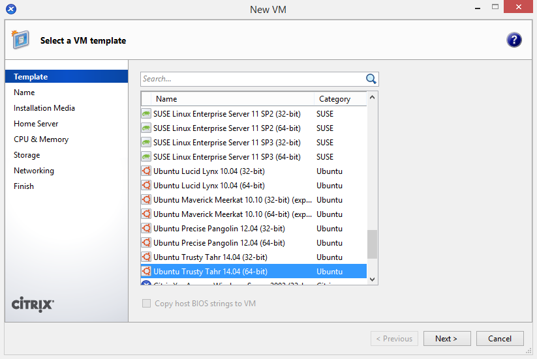Sort templates by the Category column header
Screen dimensions: 537x359
pyautogui.click(x=340, y=99)
